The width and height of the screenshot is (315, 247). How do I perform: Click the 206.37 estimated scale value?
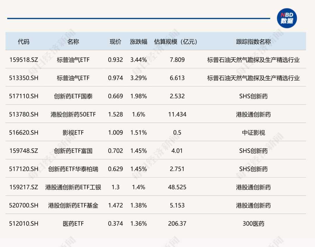coord(177,224)
